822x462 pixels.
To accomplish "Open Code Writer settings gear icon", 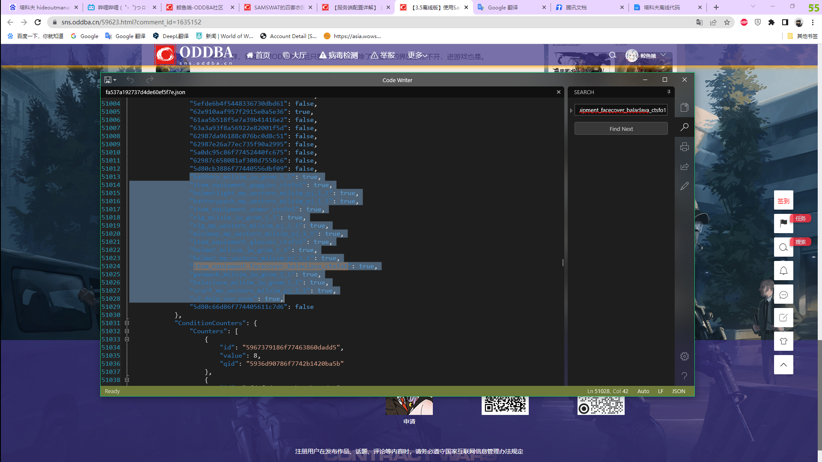I will coord(684,356).
